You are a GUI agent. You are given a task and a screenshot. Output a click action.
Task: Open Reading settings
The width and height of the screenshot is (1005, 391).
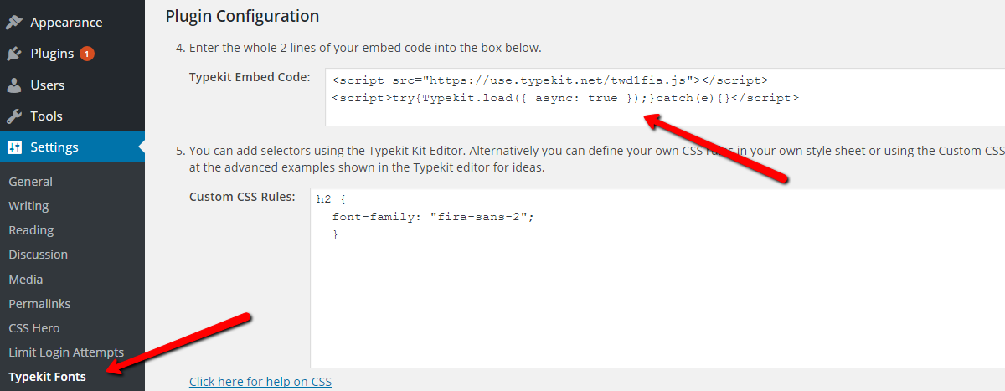coord(31,230)
